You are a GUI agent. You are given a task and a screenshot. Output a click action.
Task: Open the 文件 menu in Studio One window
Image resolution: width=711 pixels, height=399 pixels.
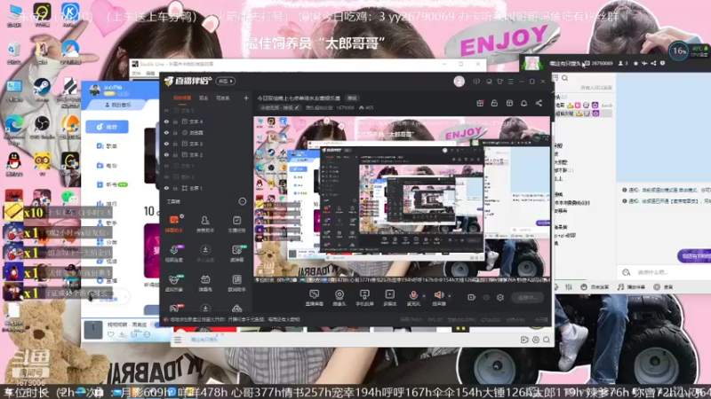tap(136, 74)
